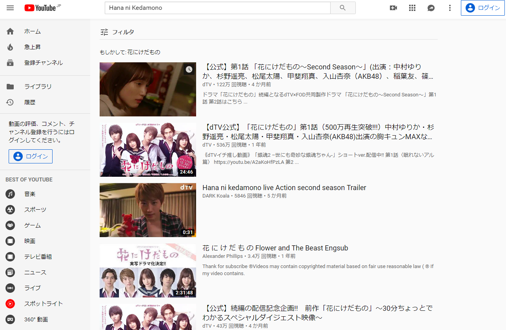Click the スポーツ sports icon
This screenshot has width=506, height=330.
point(10,210)
